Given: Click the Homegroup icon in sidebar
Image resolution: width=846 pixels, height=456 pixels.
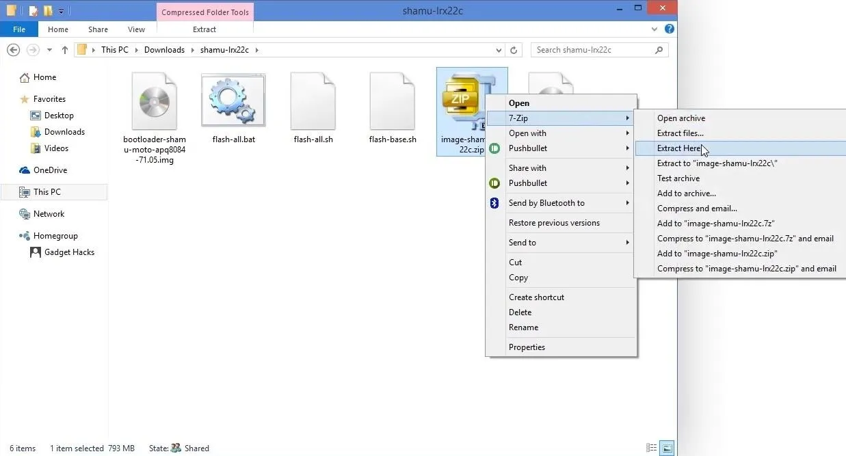Looking at the screenshot, I should pos(25,236).
